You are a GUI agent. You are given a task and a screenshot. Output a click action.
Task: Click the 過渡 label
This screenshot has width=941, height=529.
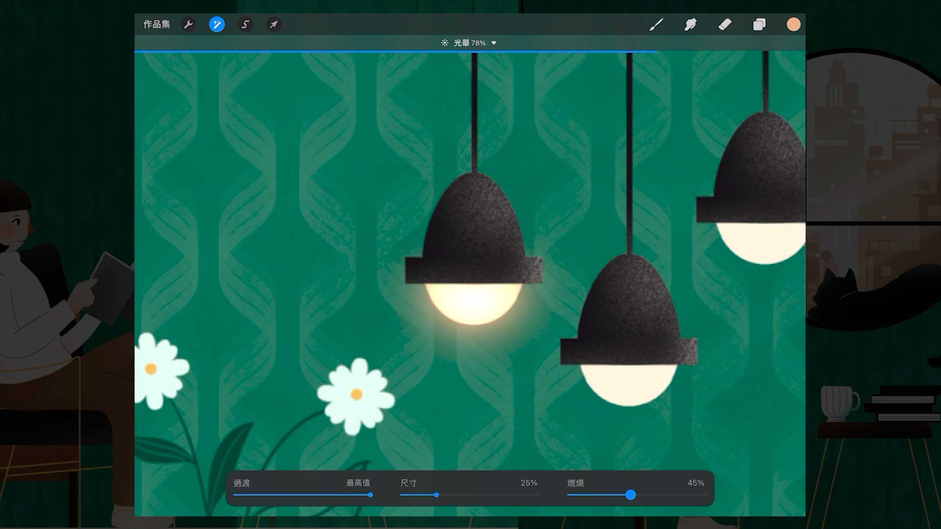pos(242,483)
